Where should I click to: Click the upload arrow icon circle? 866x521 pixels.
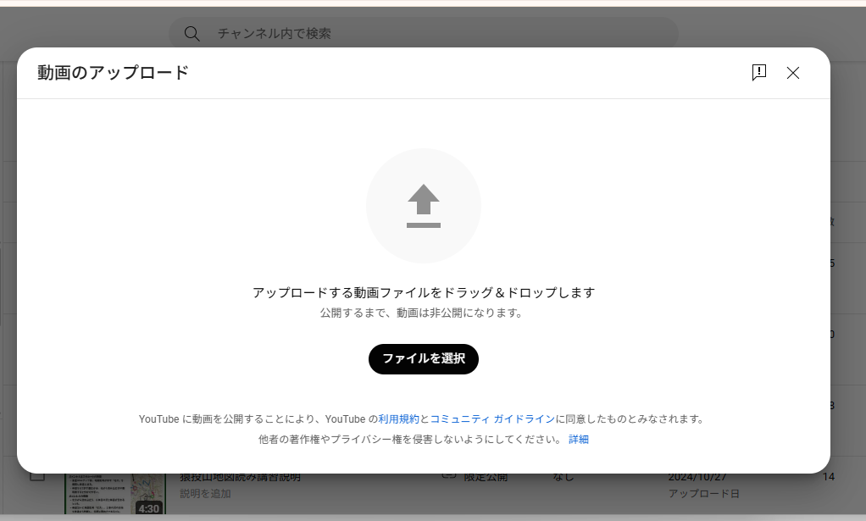pos(424,206)
